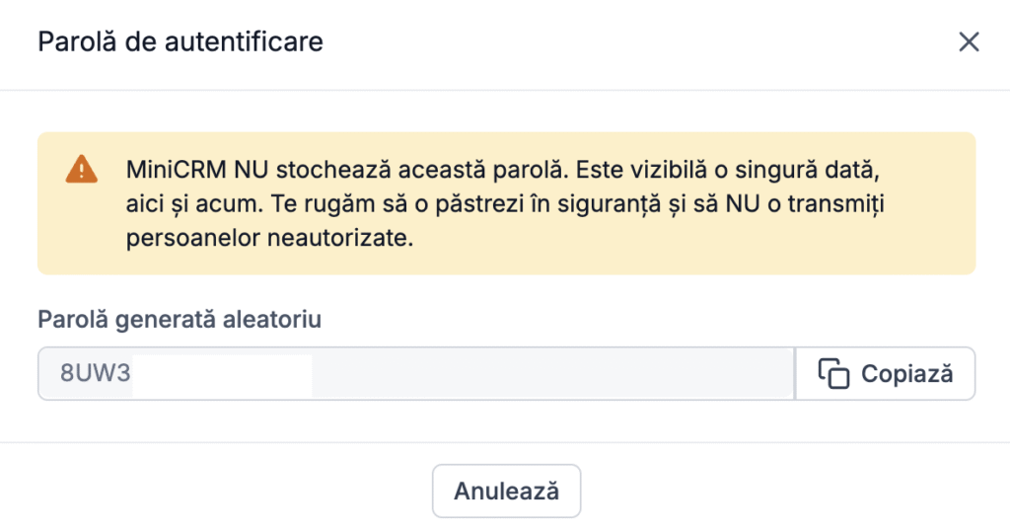1010x531 pixels.
Task: Click the orange warning triangle icon
Action: click(82, 170)
